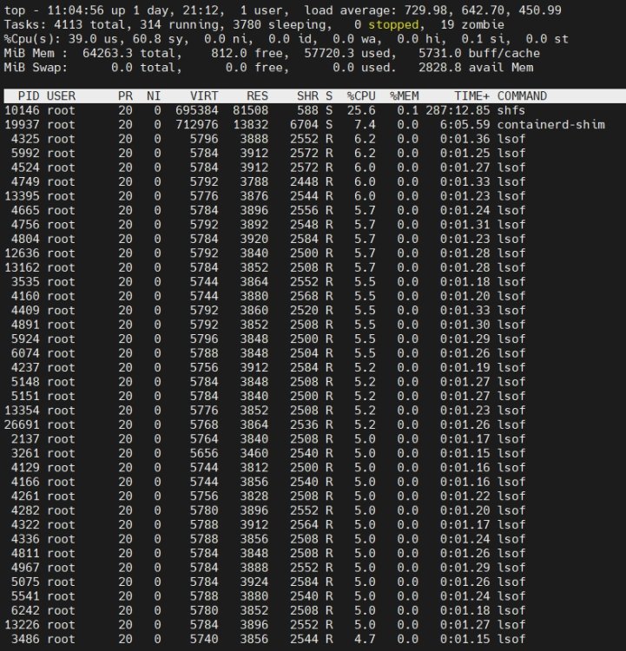The image size is (626, 651).
Task: Click the NI column header
Action: (x=154, y=95)
